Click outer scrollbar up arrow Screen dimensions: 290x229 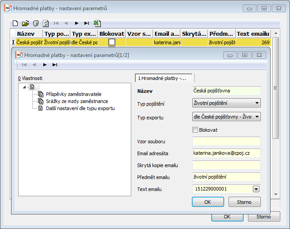[x=276, y=33]
